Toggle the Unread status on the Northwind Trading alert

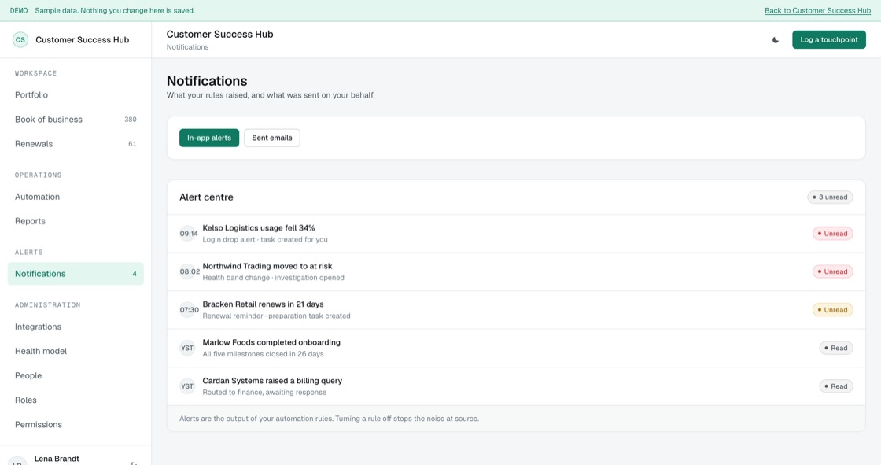832,271
